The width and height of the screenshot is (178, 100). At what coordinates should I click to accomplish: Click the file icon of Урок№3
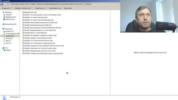point(23,20)
